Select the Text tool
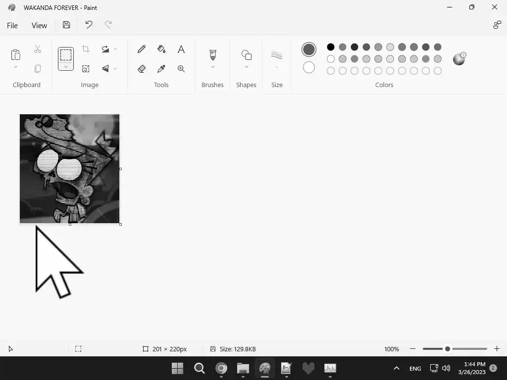This screenshot has height=380, width=507. point(181,49)
